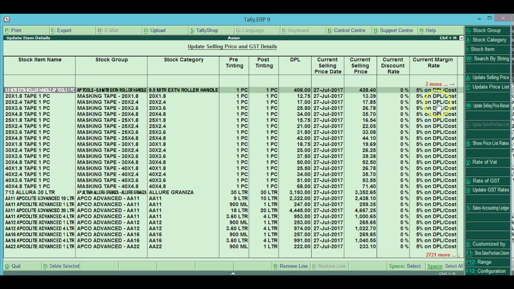Click MASKING TAPE - 40X4.8 stock group cell

pos(108,187)
